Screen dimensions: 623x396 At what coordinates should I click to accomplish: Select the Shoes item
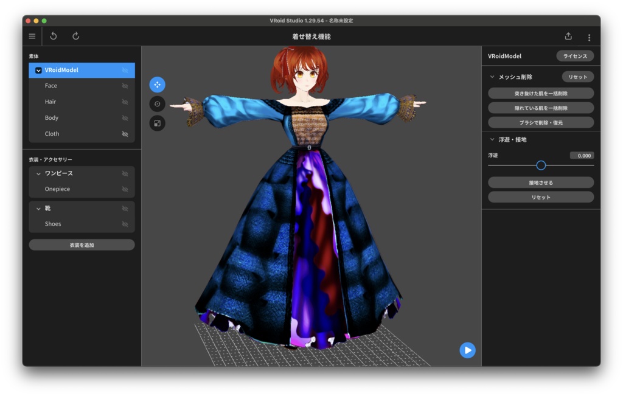[82, 224]
